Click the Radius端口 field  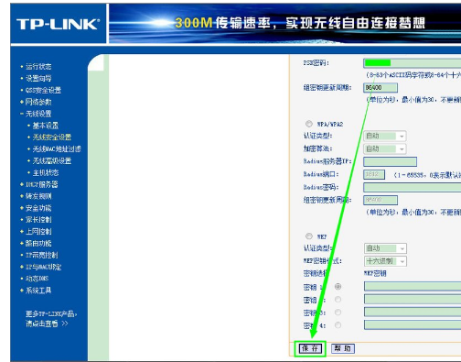click(374, 174)
